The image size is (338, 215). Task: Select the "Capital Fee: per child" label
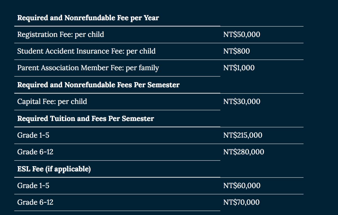pos(52,102)
